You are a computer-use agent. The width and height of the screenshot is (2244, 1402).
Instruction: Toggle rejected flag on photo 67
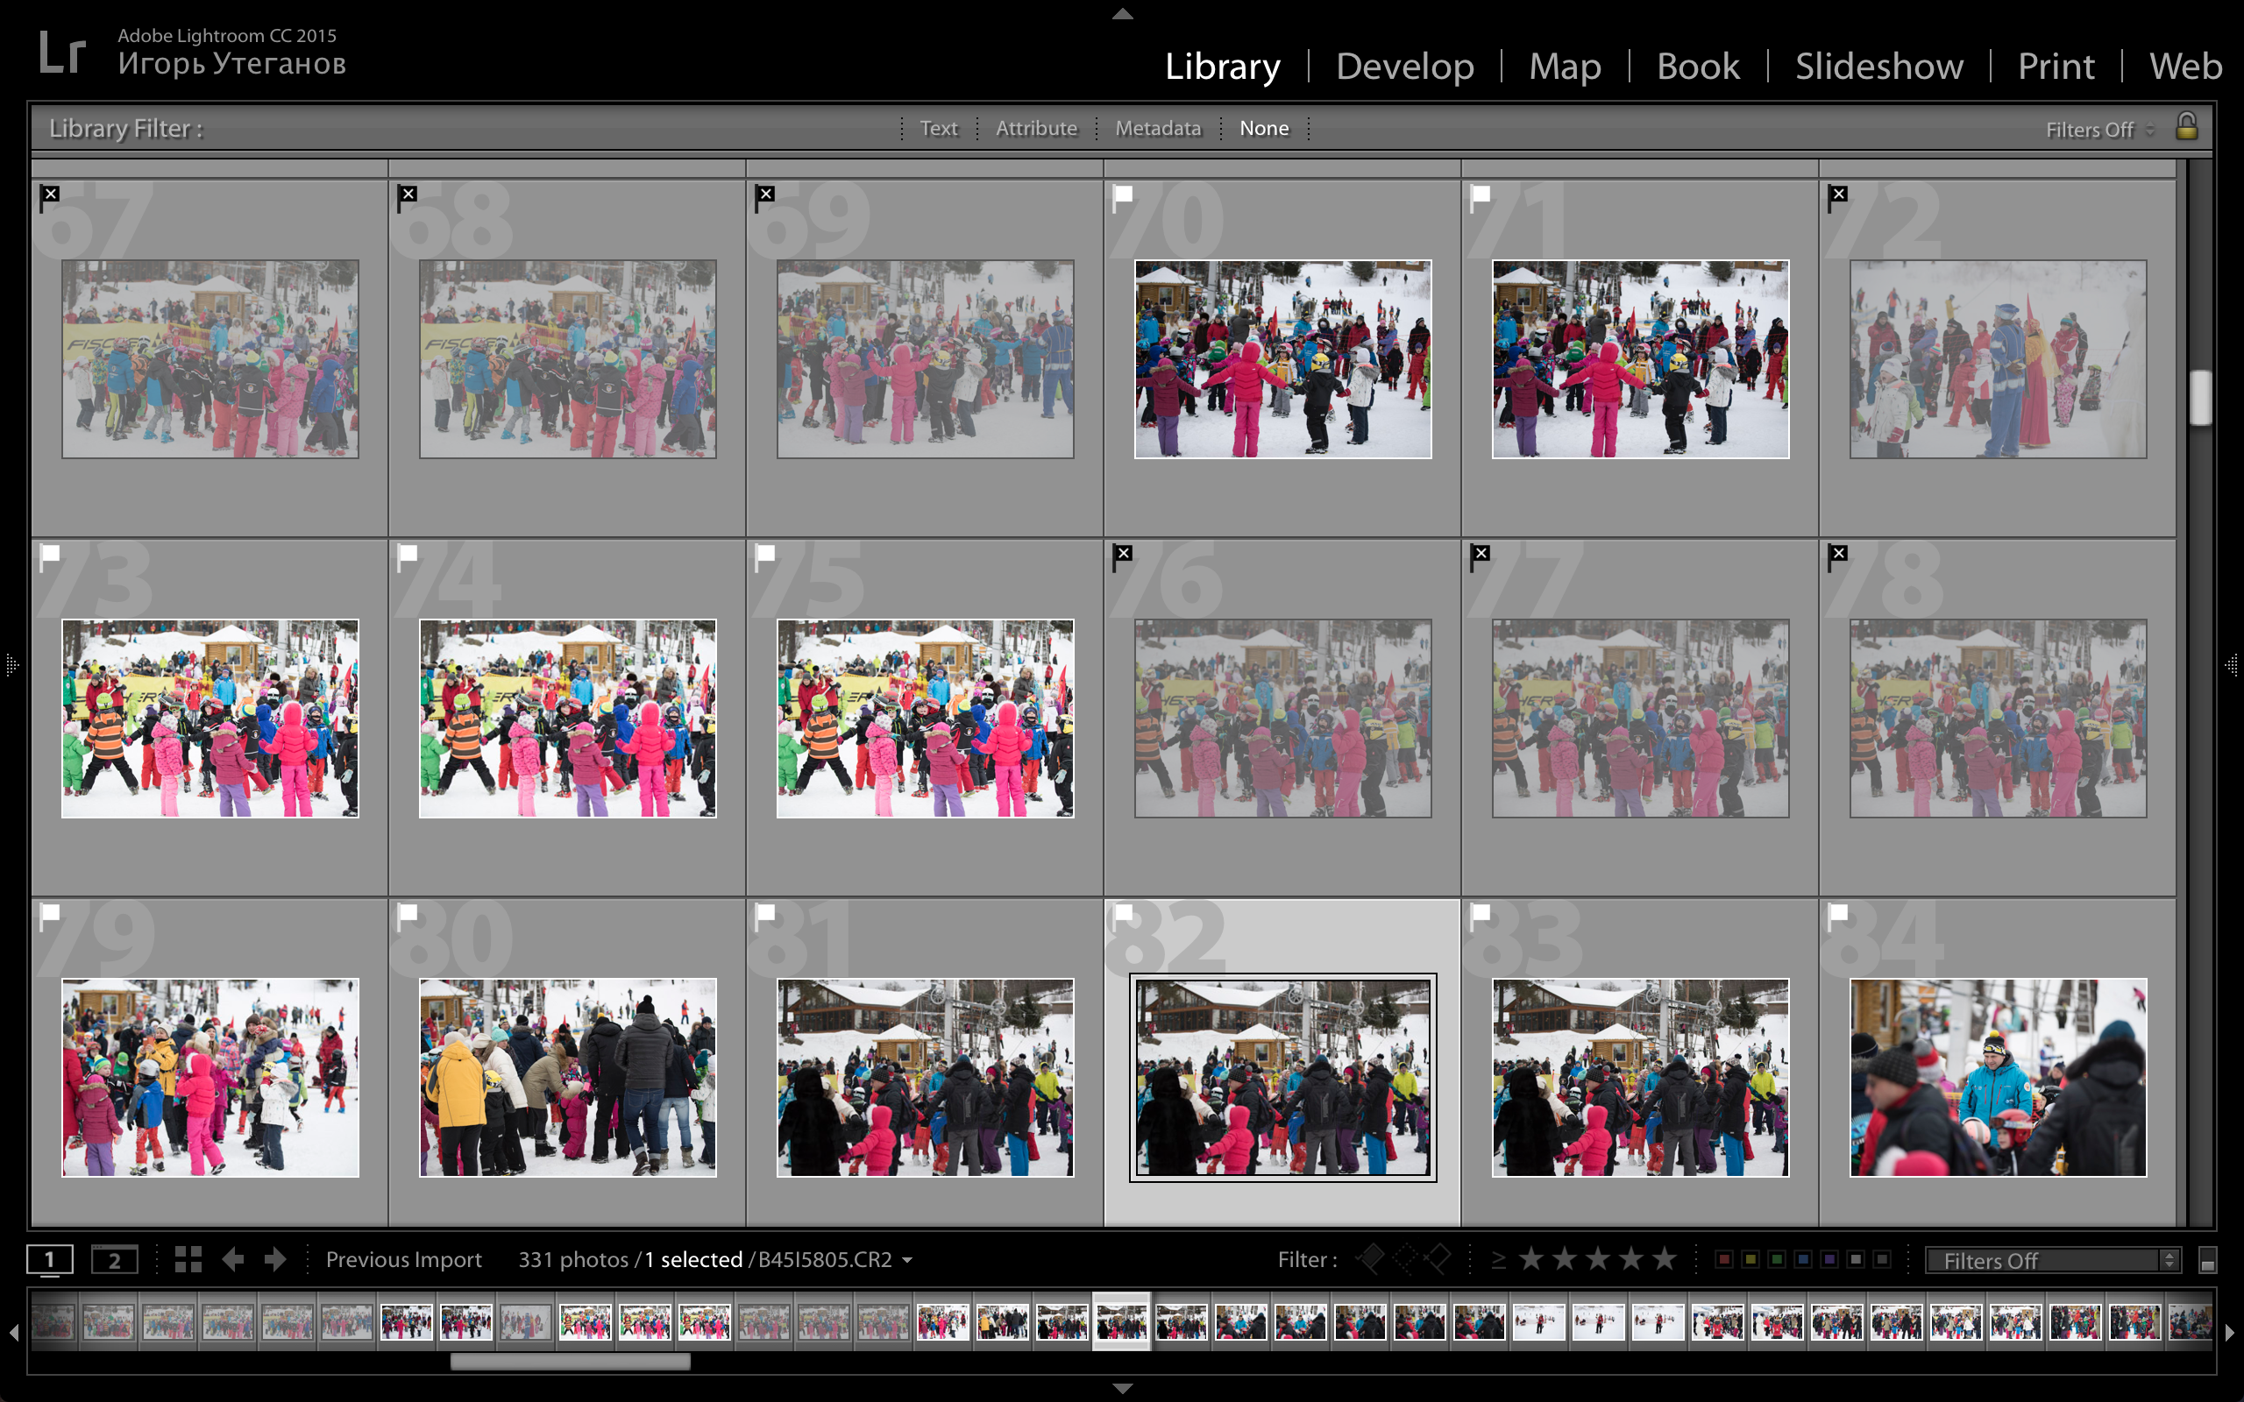(x=50, y=195)
